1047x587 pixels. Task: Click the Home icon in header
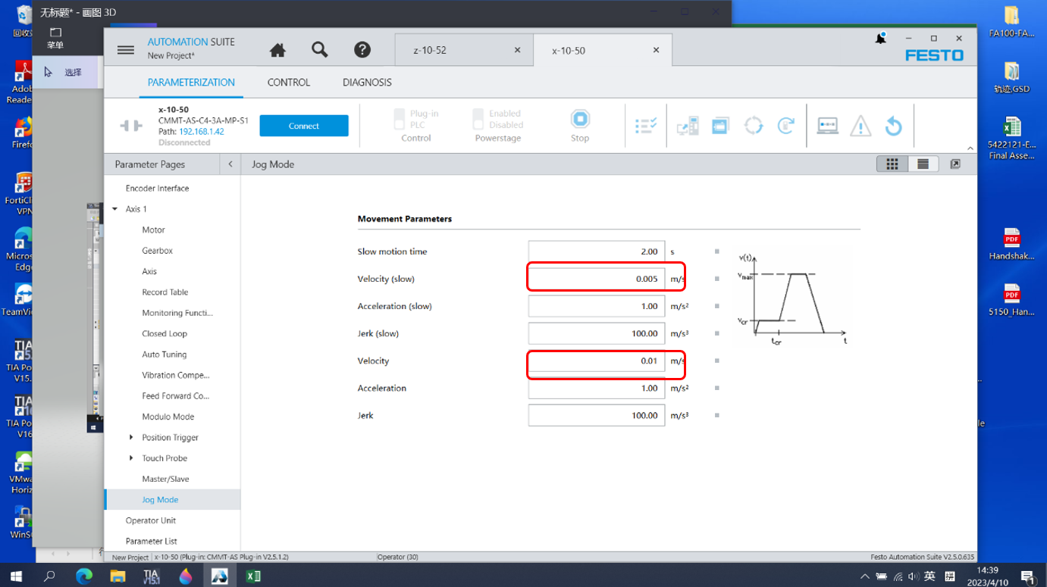point(277,50)
